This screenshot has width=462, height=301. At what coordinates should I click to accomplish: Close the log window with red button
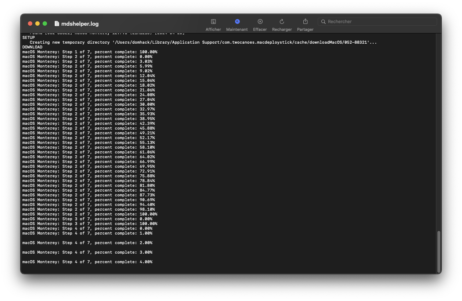tap(30, 23)
